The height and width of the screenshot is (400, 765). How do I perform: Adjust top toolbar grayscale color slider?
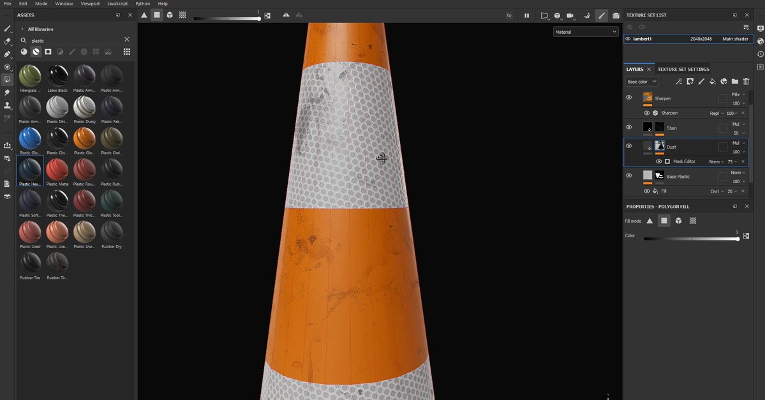click(227, 19)
